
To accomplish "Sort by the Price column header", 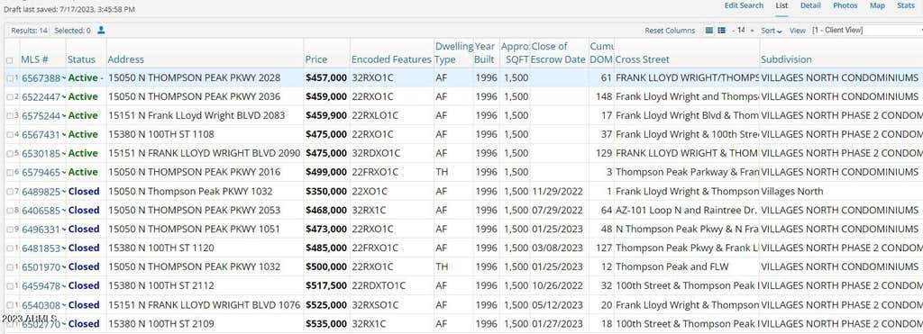I will click(316, 59).
